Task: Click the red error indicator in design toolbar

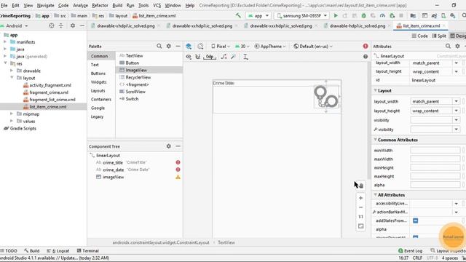Action: click(x=366, y=46)
